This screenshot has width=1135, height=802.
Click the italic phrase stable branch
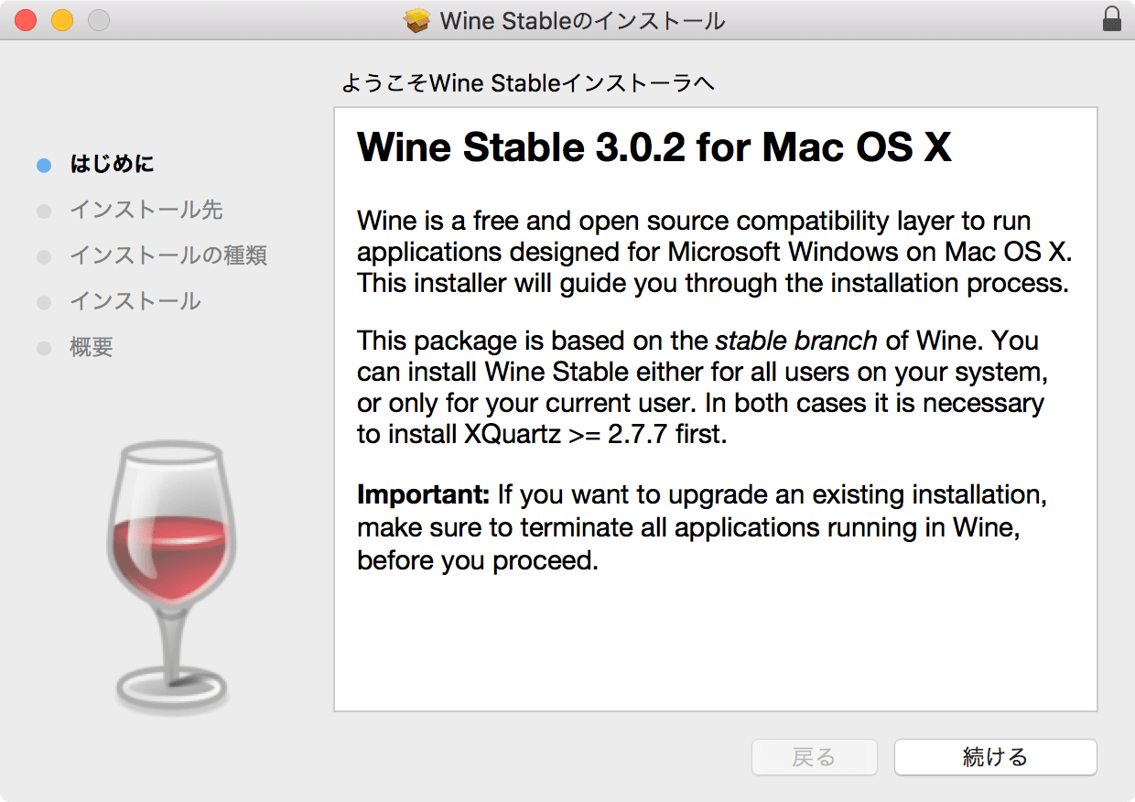(796, 341)
